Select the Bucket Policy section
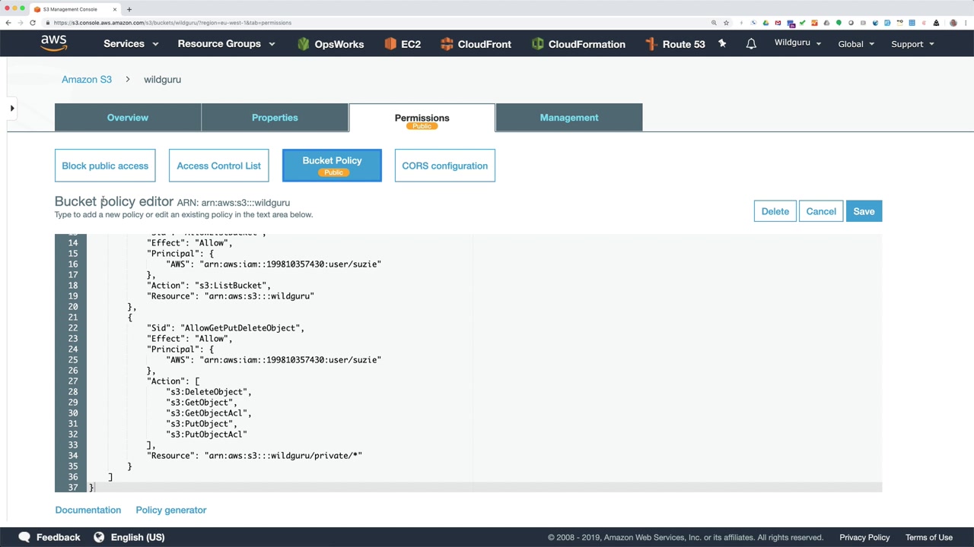 click(332, 166)
